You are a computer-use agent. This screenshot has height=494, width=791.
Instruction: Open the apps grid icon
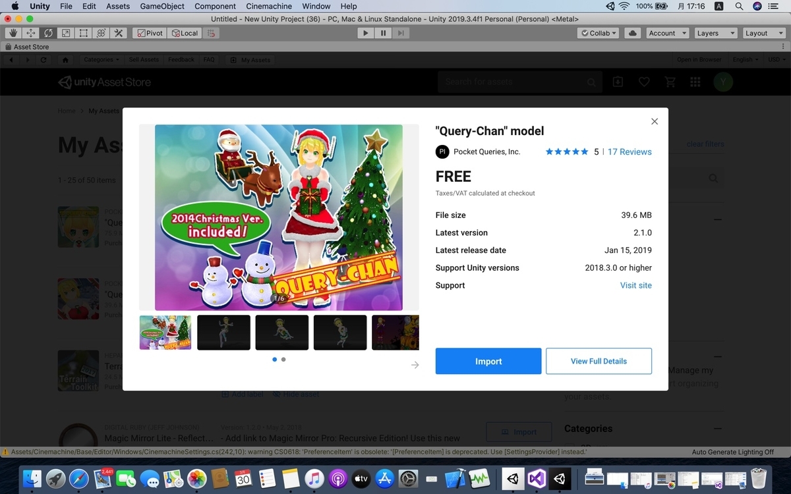(695, 82)
